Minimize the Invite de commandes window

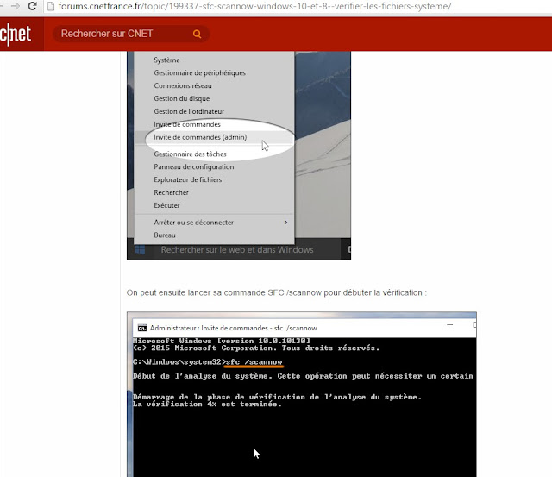449,325
